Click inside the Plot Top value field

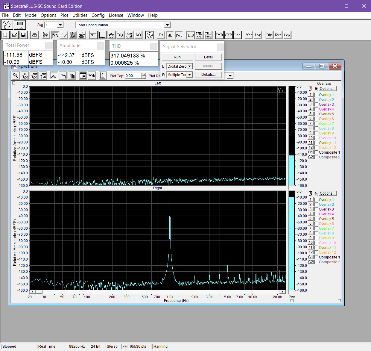click(x=133, y=76)
